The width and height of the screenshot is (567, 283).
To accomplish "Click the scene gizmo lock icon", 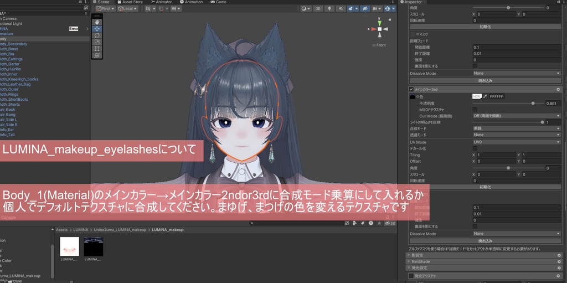I will pos(389,19).
